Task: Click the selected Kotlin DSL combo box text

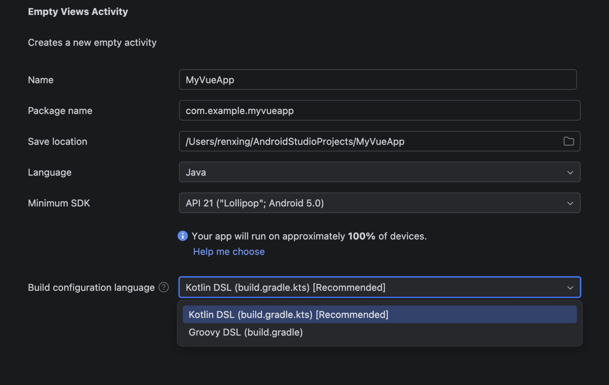Action: pyautogui.click(x=285, y=288)
